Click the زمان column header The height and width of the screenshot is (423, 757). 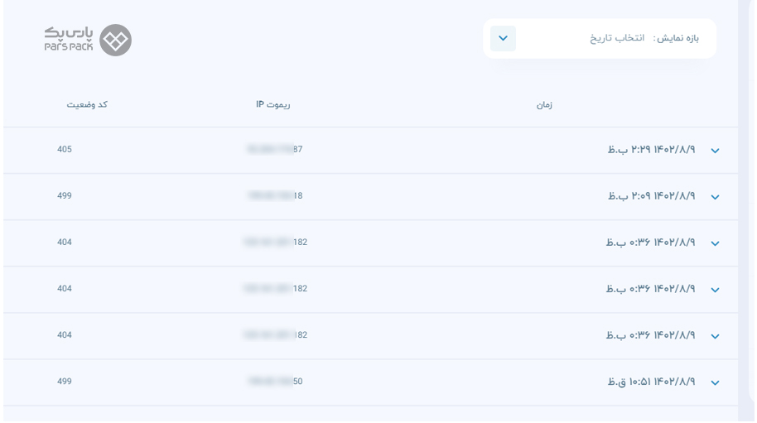tap(544, 104)
